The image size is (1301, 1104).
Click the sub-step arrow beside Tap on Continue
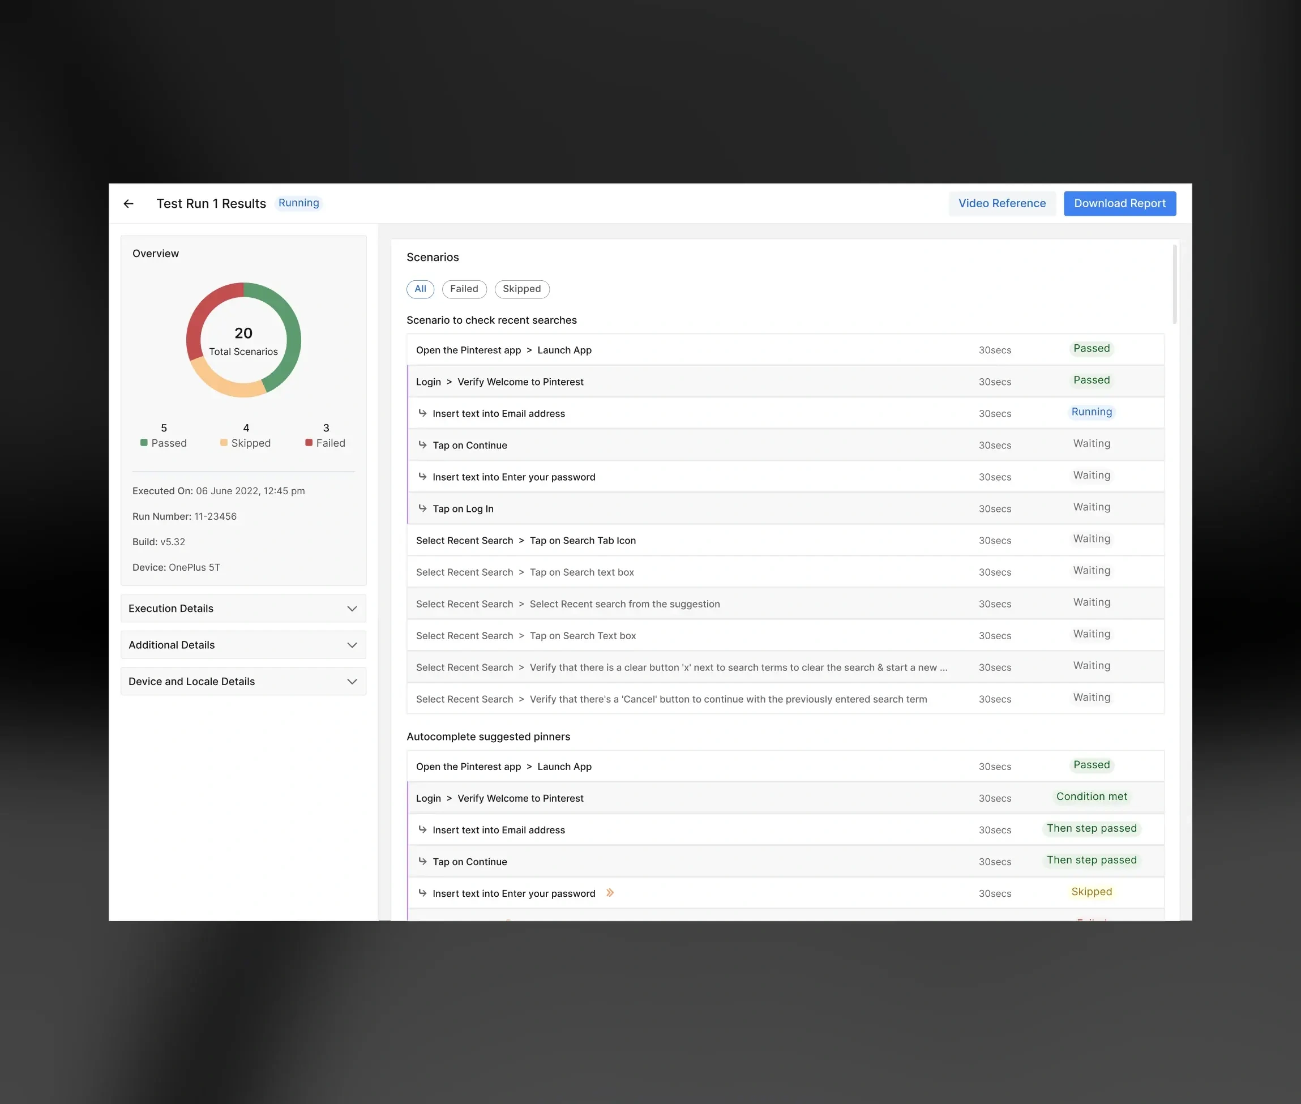pyautogui.click(x=423, y=444)
